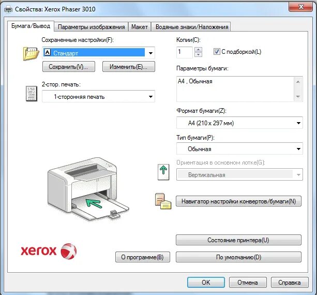Open the 'Сохраненные настройки' Стандарт dropdown
317x295 pixels.
(98, 53)
